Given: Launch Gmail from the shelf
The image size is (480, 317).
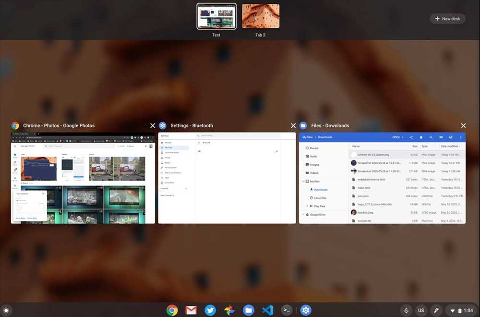Looking at the screenshot, I should click(191, 310).
